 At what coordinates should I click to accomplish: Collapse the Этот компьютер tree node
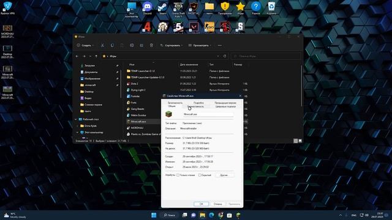pyautogui.click(x=77, y=133)
